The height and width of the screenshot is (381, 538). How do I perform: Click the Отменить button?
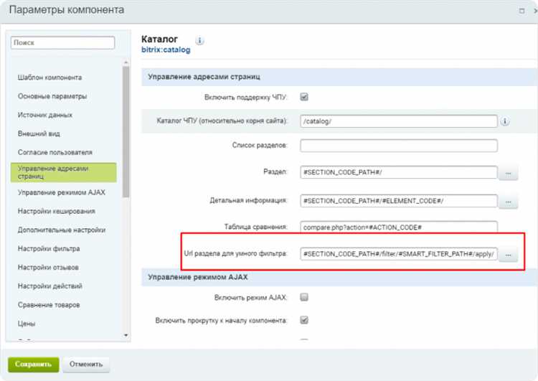(86, 364)
